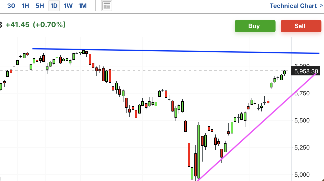The width and height of the screenshot is (324, 181).
Task: Open the chart layout news icon
Action: pyautogui.click(x=107, y=6)
